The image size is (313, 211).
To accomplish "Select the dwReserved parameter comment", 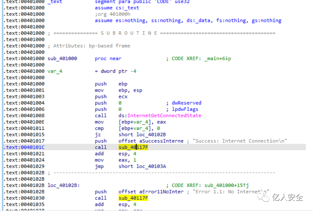I will (x=186, y=103).
